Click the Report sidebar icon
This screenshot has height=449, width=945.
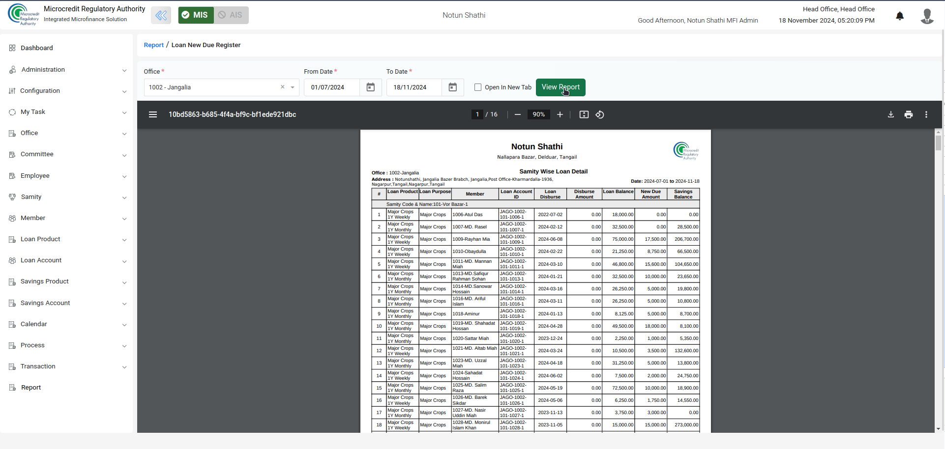click(12, 388)
